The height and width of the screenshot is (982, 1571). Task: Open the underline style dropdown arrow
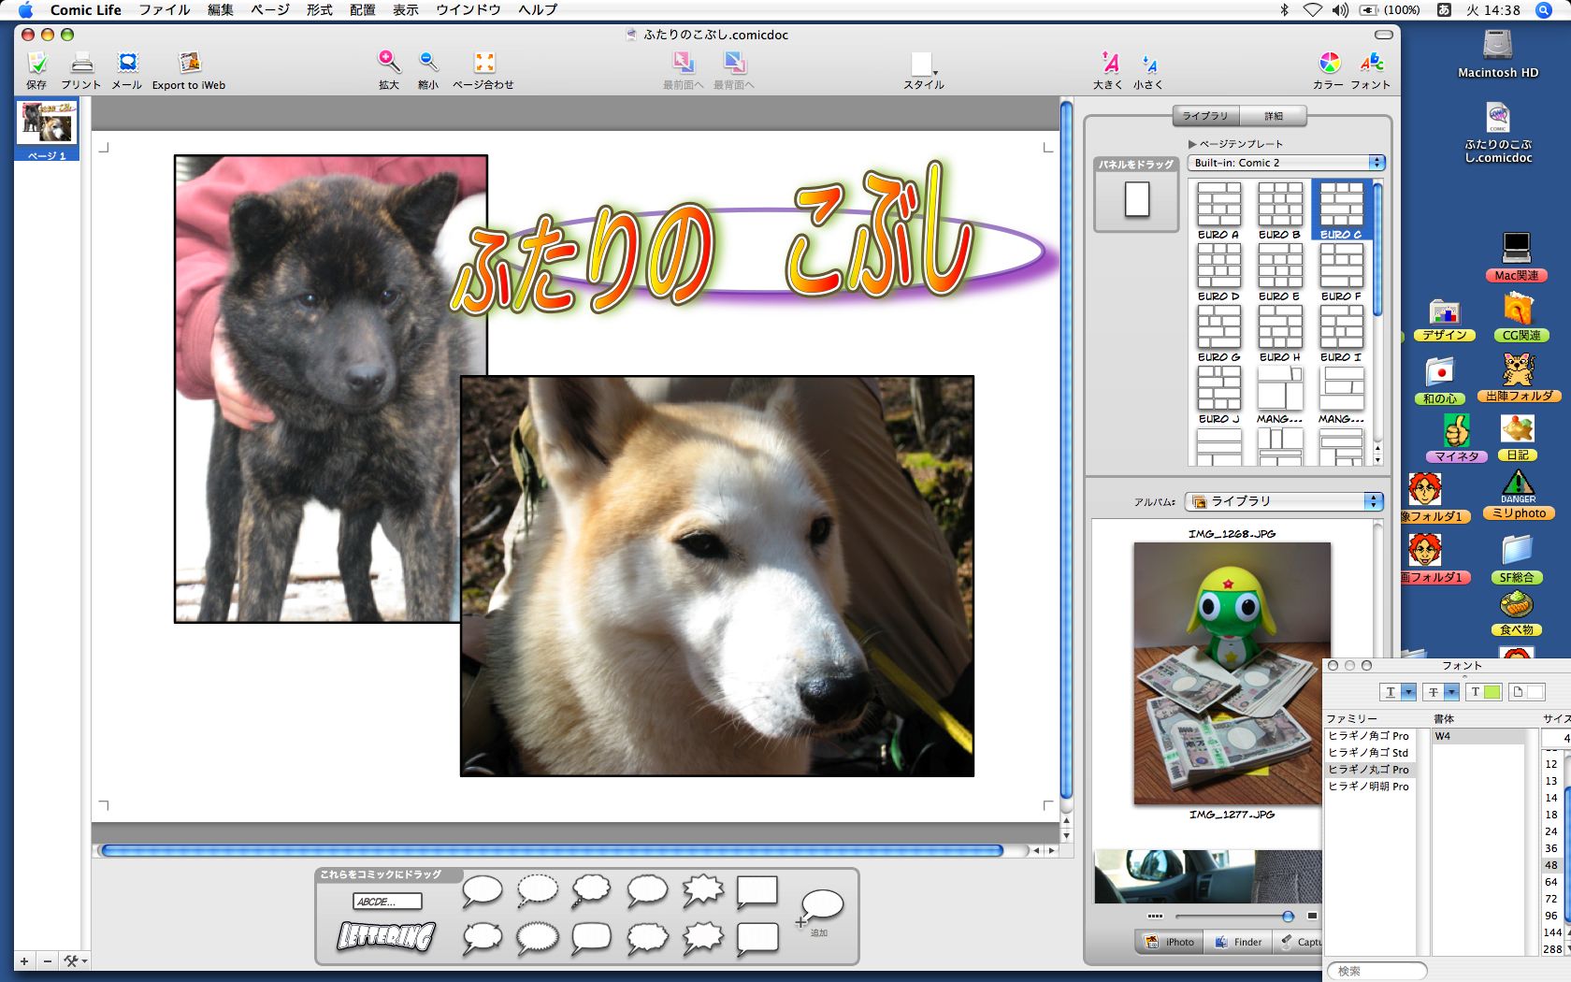(x=1408, y=692)
